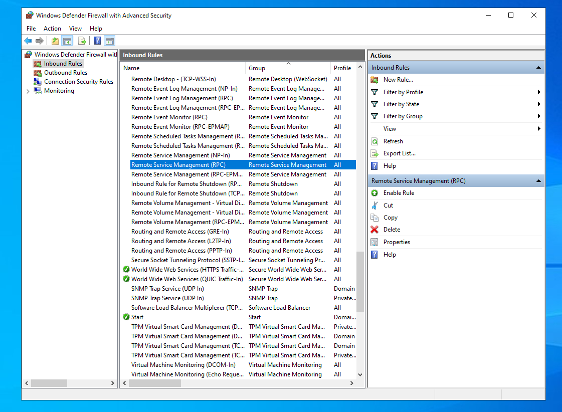The image size is (562, 412).
Task: Click the Filter by Group funnel icon
Action: (374, 116)
